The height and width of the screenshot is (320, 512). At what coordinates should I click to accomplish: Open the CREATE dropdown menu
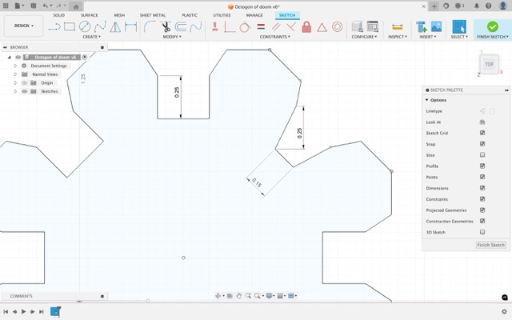point(91,37)
